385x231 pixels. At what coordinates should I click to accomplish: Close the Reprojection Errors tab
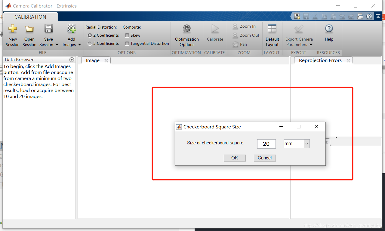[x=348, y=60]
